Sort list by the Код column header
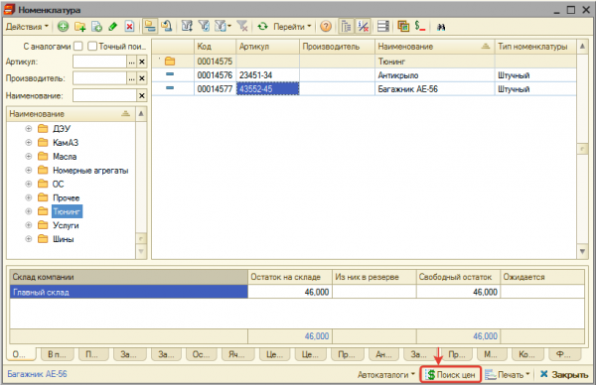Viewport: 596px width, 385px height. click(x=216, y=47)
